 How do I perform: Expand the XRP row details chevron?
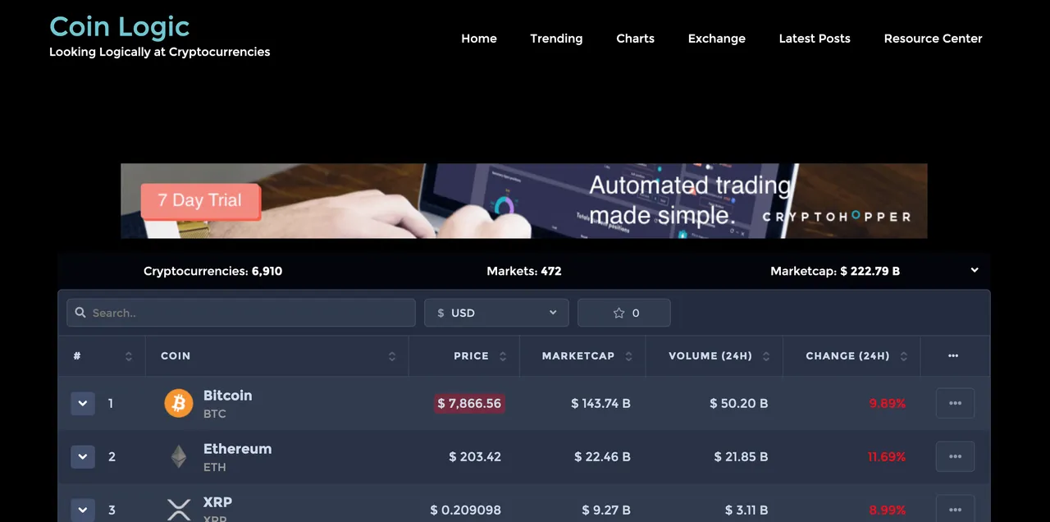(x=83, y=511)
